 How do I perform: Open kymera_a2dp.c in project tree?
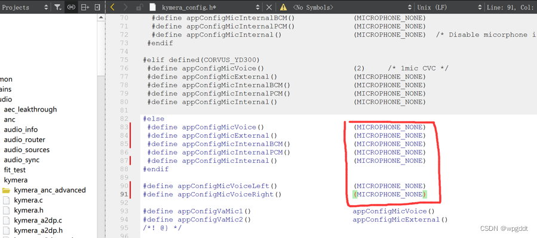[38, 220]
